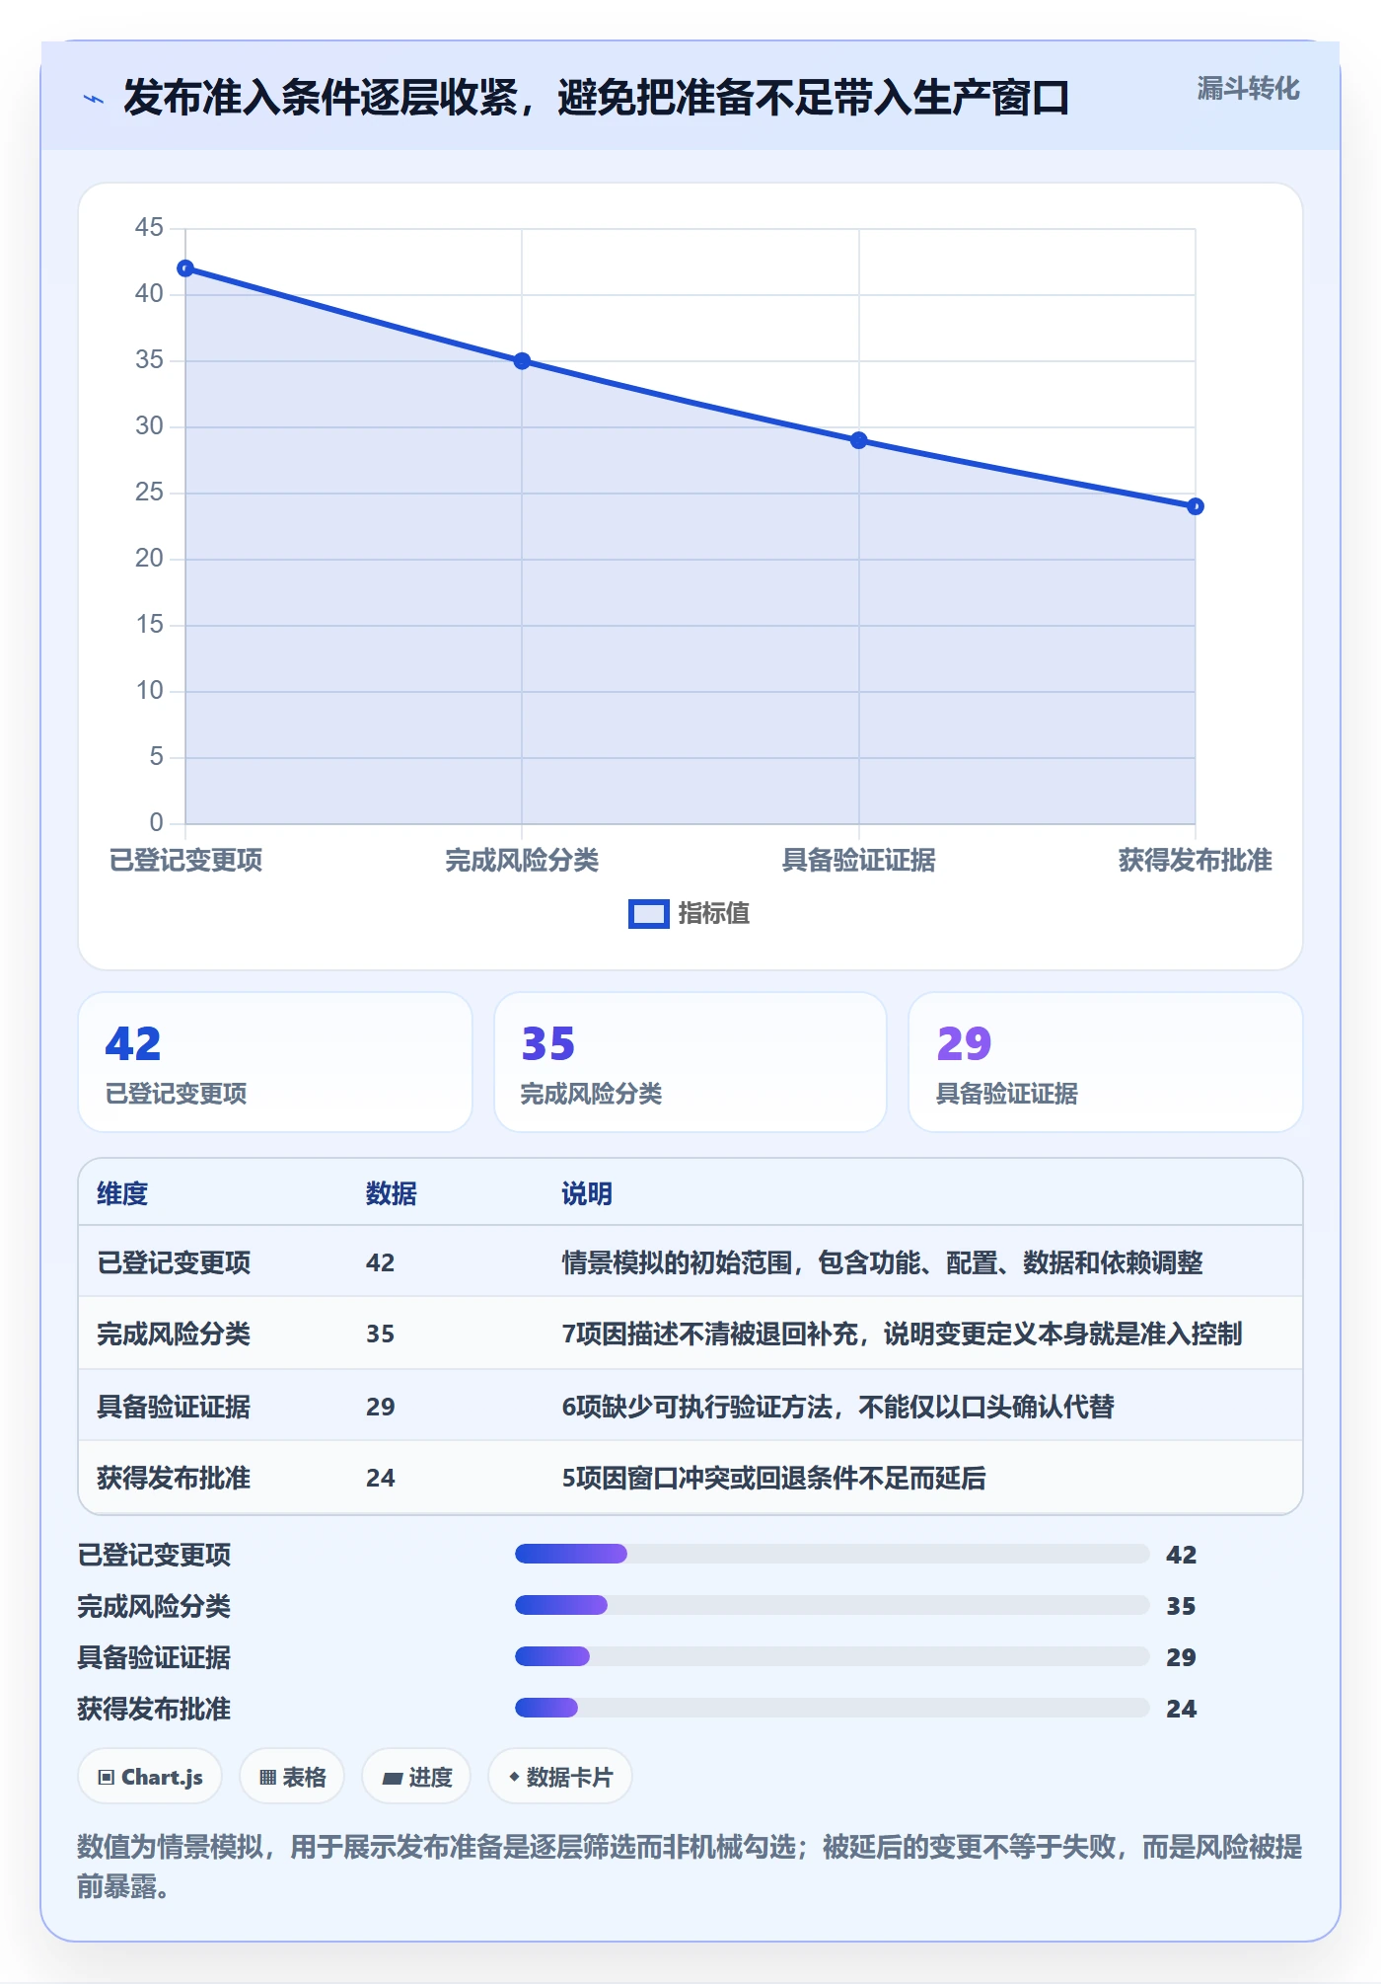The height and width of the screenshot is (1984, 1381).
Task: Click the 维度 column header
Action: coord(122,1193)
